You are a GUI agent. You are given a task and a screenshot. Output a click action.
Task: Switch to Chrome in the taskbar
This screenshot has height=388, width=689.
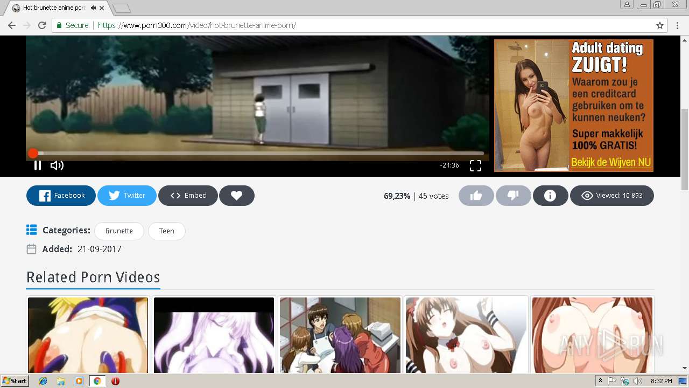97,381
